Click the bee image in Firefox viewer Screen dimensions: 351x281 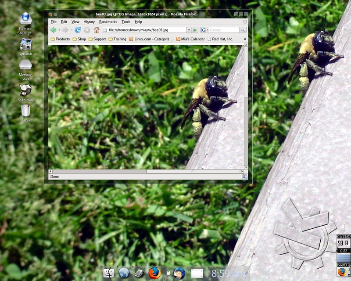click(x=146, y=107)
